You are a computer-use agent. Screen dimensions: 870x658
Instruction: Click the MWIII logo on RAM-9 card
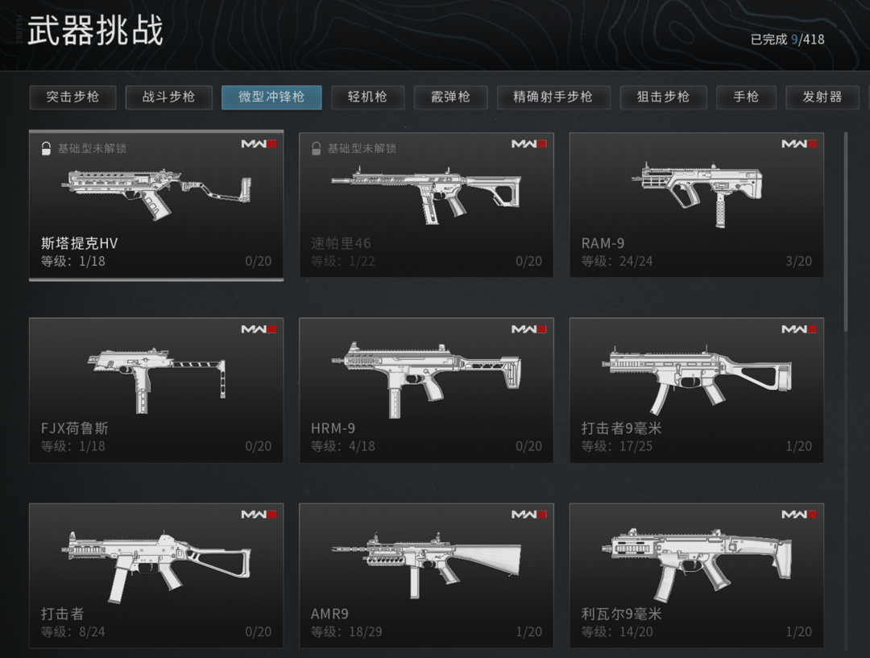point(799,143)
